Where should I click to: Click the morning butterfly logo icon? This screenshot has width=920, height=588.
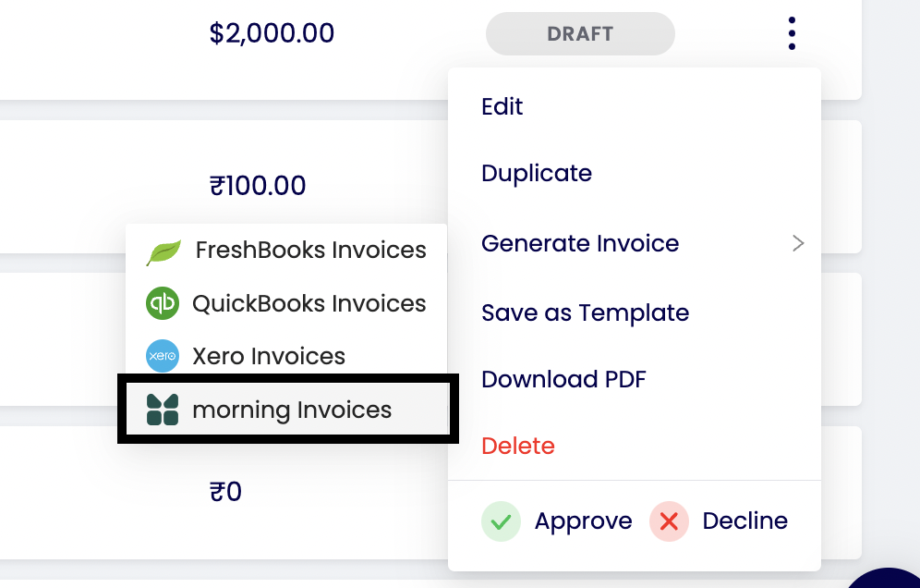point(163,410)
